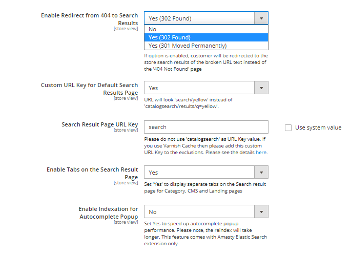Click the 'Use system value' label text
This screenshot has width=351, height=256.
pyautogui.click(x=318, y=127)
